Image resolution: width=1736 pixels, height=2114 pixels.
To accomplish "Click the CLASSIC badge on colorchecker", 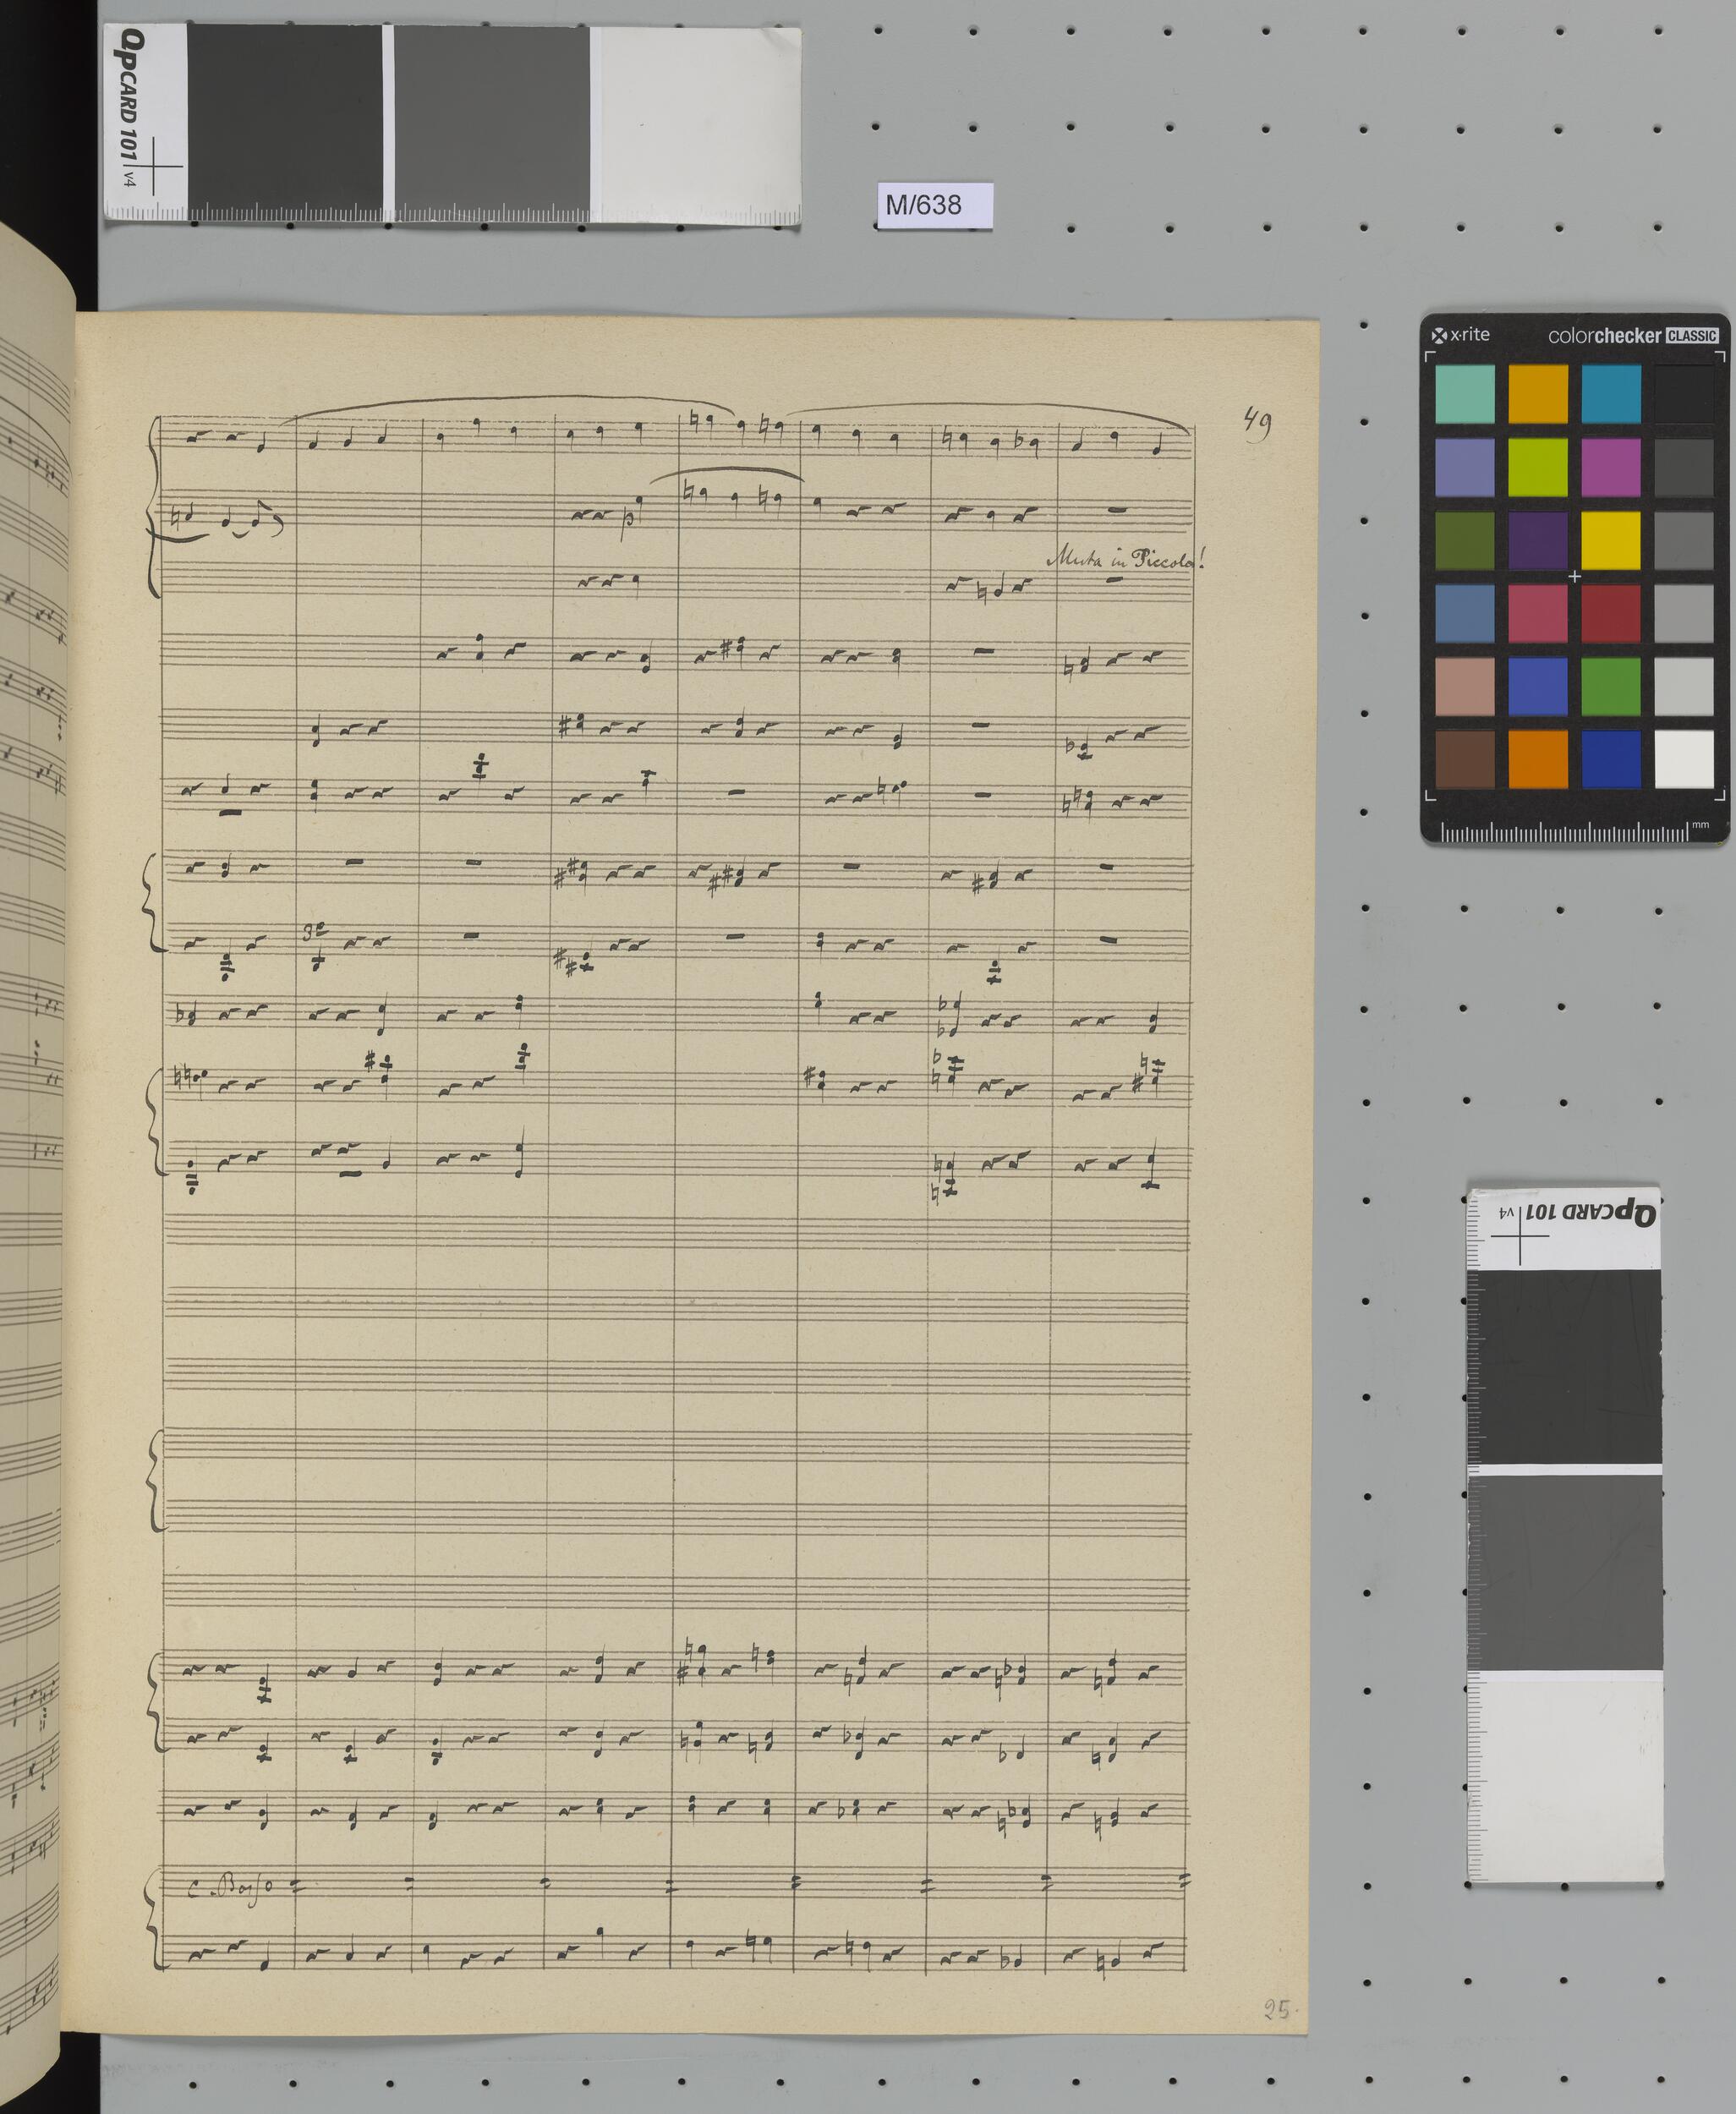I will coord(1692,336).
